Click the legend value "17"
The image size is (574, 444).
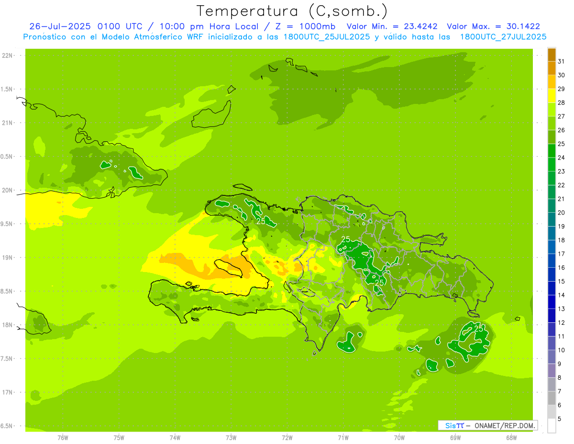(x=562, y=254)
